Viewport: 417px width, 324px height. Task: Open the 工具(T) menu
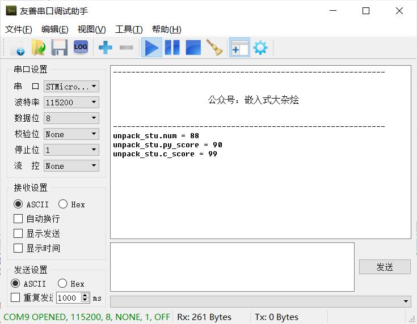point(129,29)
